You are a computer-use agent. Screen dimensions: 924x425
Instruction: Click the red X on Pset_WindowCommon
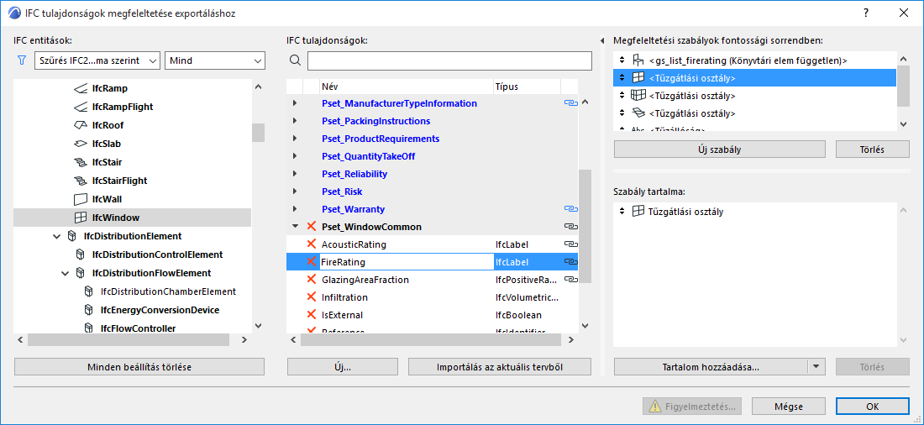coord(312,226)
